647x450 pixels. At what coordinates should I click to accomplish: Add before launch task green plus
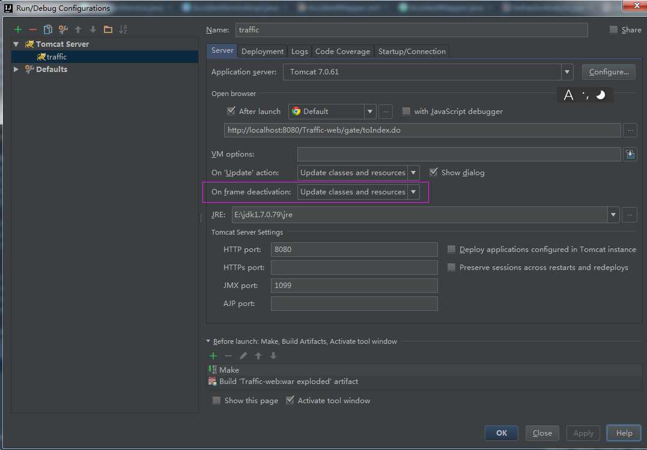[213, 356]
